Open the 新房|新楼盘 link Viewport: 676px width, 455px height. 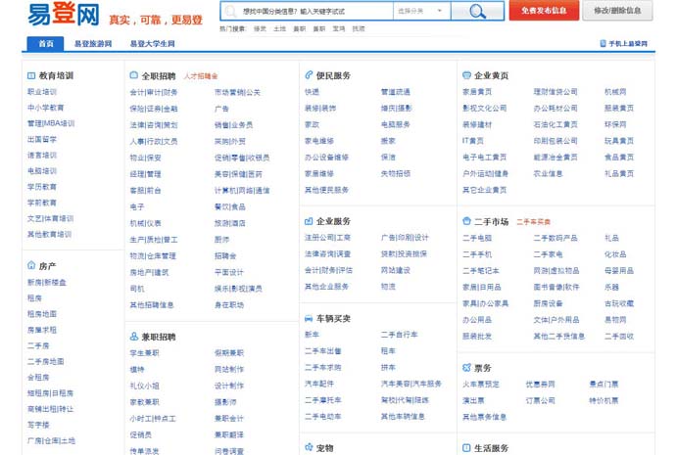coord(47,283)
